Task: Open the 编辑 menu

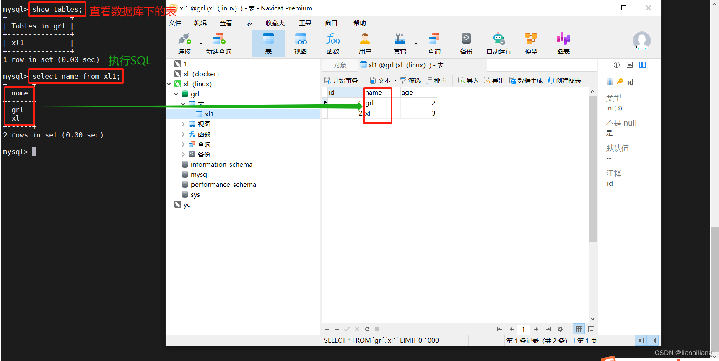Action: point(200,23)
